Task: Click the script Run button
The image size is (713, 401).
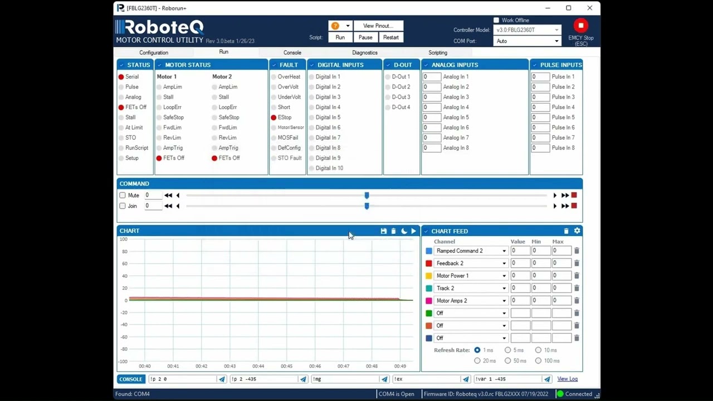Action: pyautogui.click(x=340, y=37)
